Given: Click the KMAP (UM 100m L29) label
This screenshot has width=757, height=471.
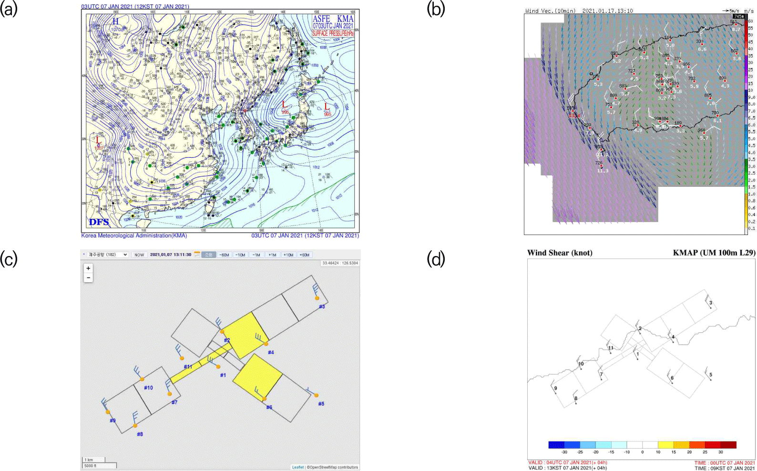Looking at the screenshot, I should 714,253.
